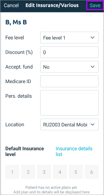Choose default insurance level 4

point(60,172)
